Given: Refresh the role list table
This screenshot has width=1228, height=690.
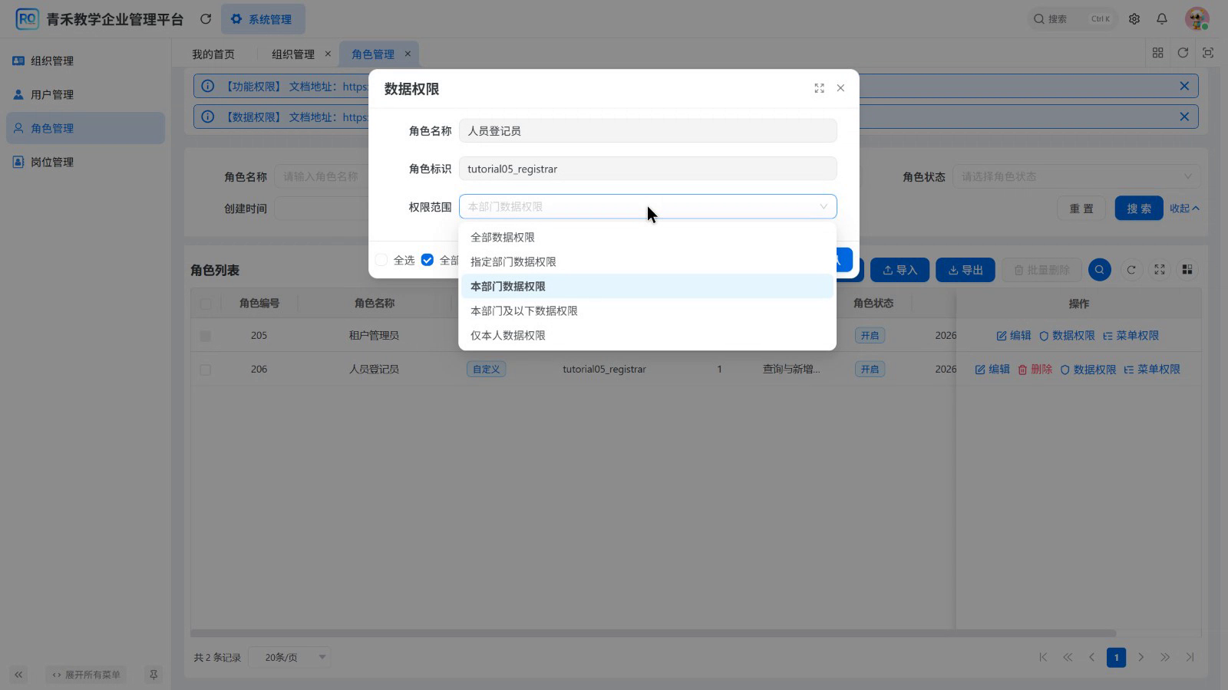Looking at the screenshot, I should 1131,270.
